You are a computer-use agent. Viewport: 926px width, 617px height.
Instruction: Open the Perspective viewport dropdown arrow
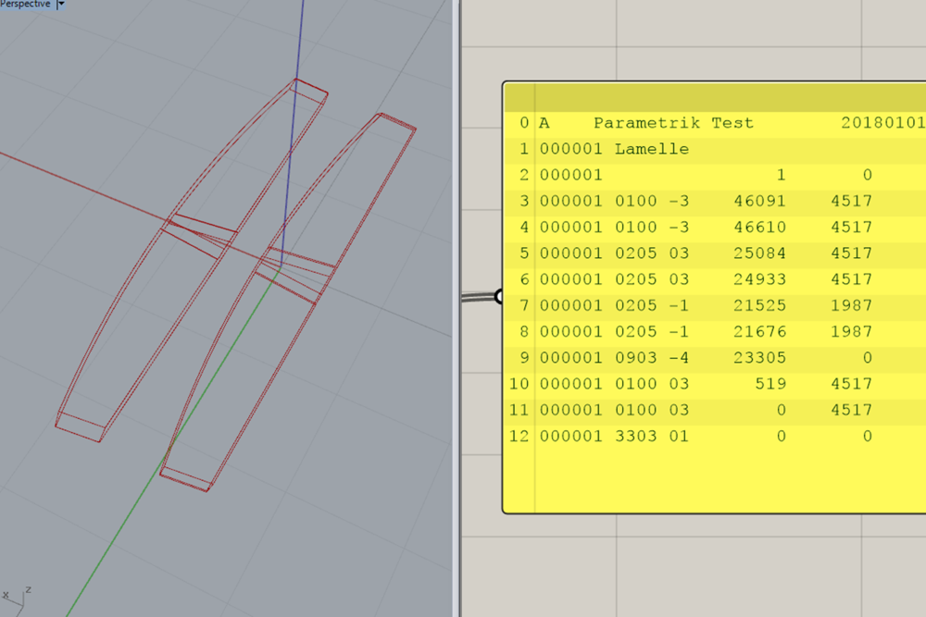coord(61,5)
